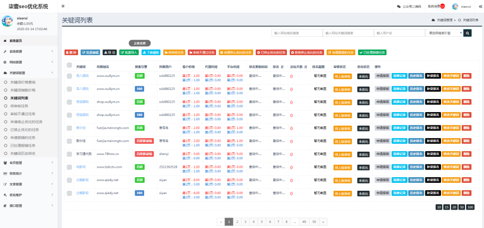Sort by the 达标天数 column sort icon
Image resolution: width=484 pixels, height=228 pixels.
coord(306,67)
